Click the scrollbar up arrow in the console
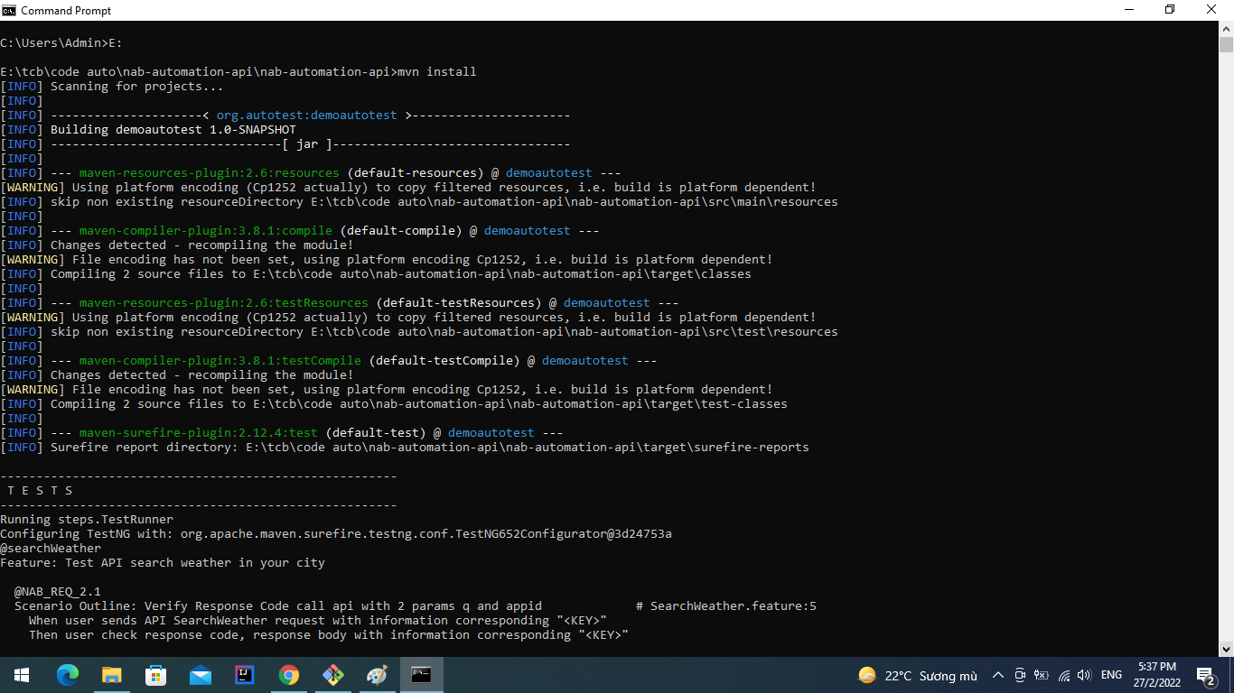 tap(1226, 29)
